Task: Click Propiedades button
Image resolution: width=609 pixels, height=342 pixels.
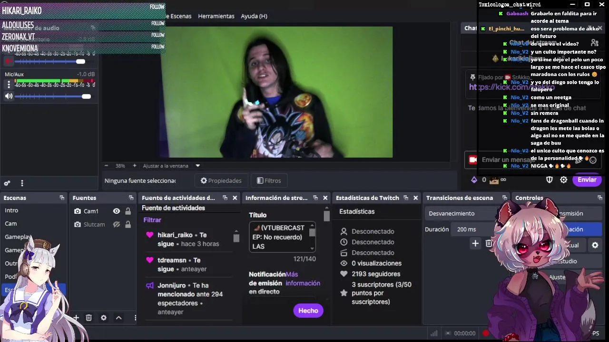Action: (221, 180)
